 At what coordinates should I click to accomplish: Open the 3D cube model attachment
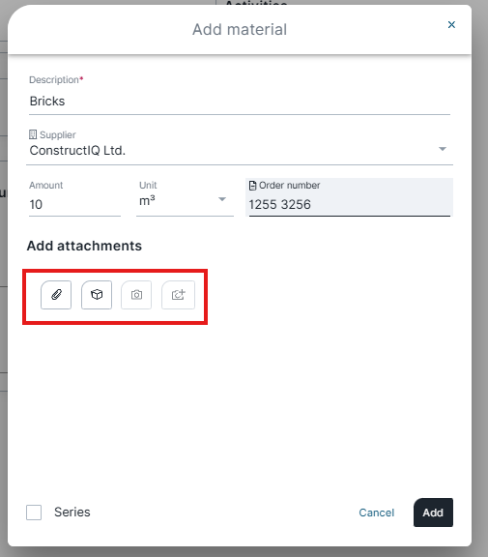[x=97, y=295]
